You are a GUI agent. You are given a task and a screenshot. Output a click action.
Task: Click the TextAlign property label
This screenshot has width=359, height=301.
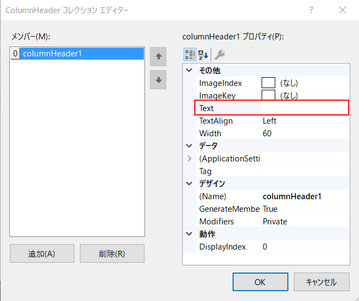(216, 121)
